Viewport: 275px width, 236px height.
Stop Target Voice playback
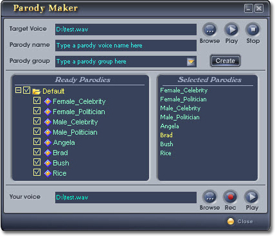(x=253, y=29)
